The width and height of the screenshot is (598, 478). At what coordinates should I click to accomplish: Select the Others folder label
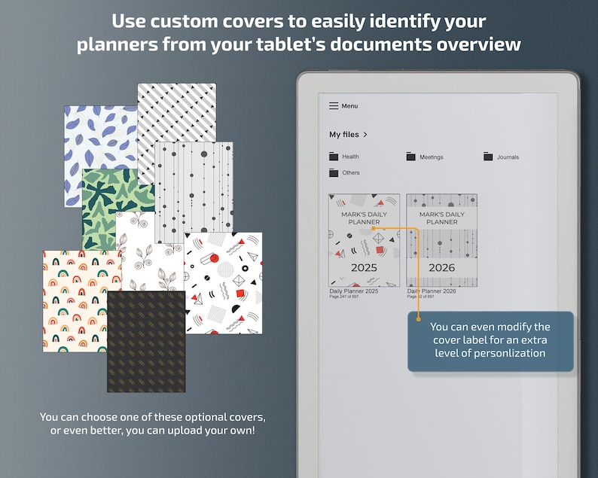point(351,172)
